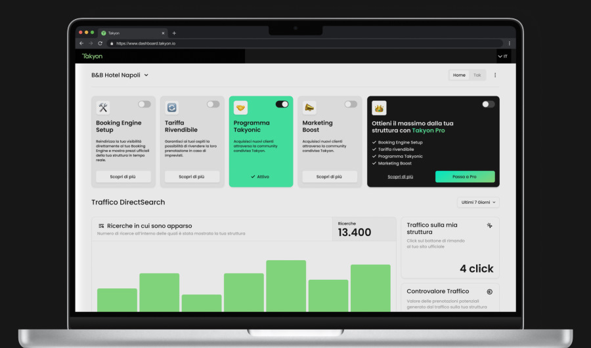Open the three-dot options menu

[x=495, y=75]
